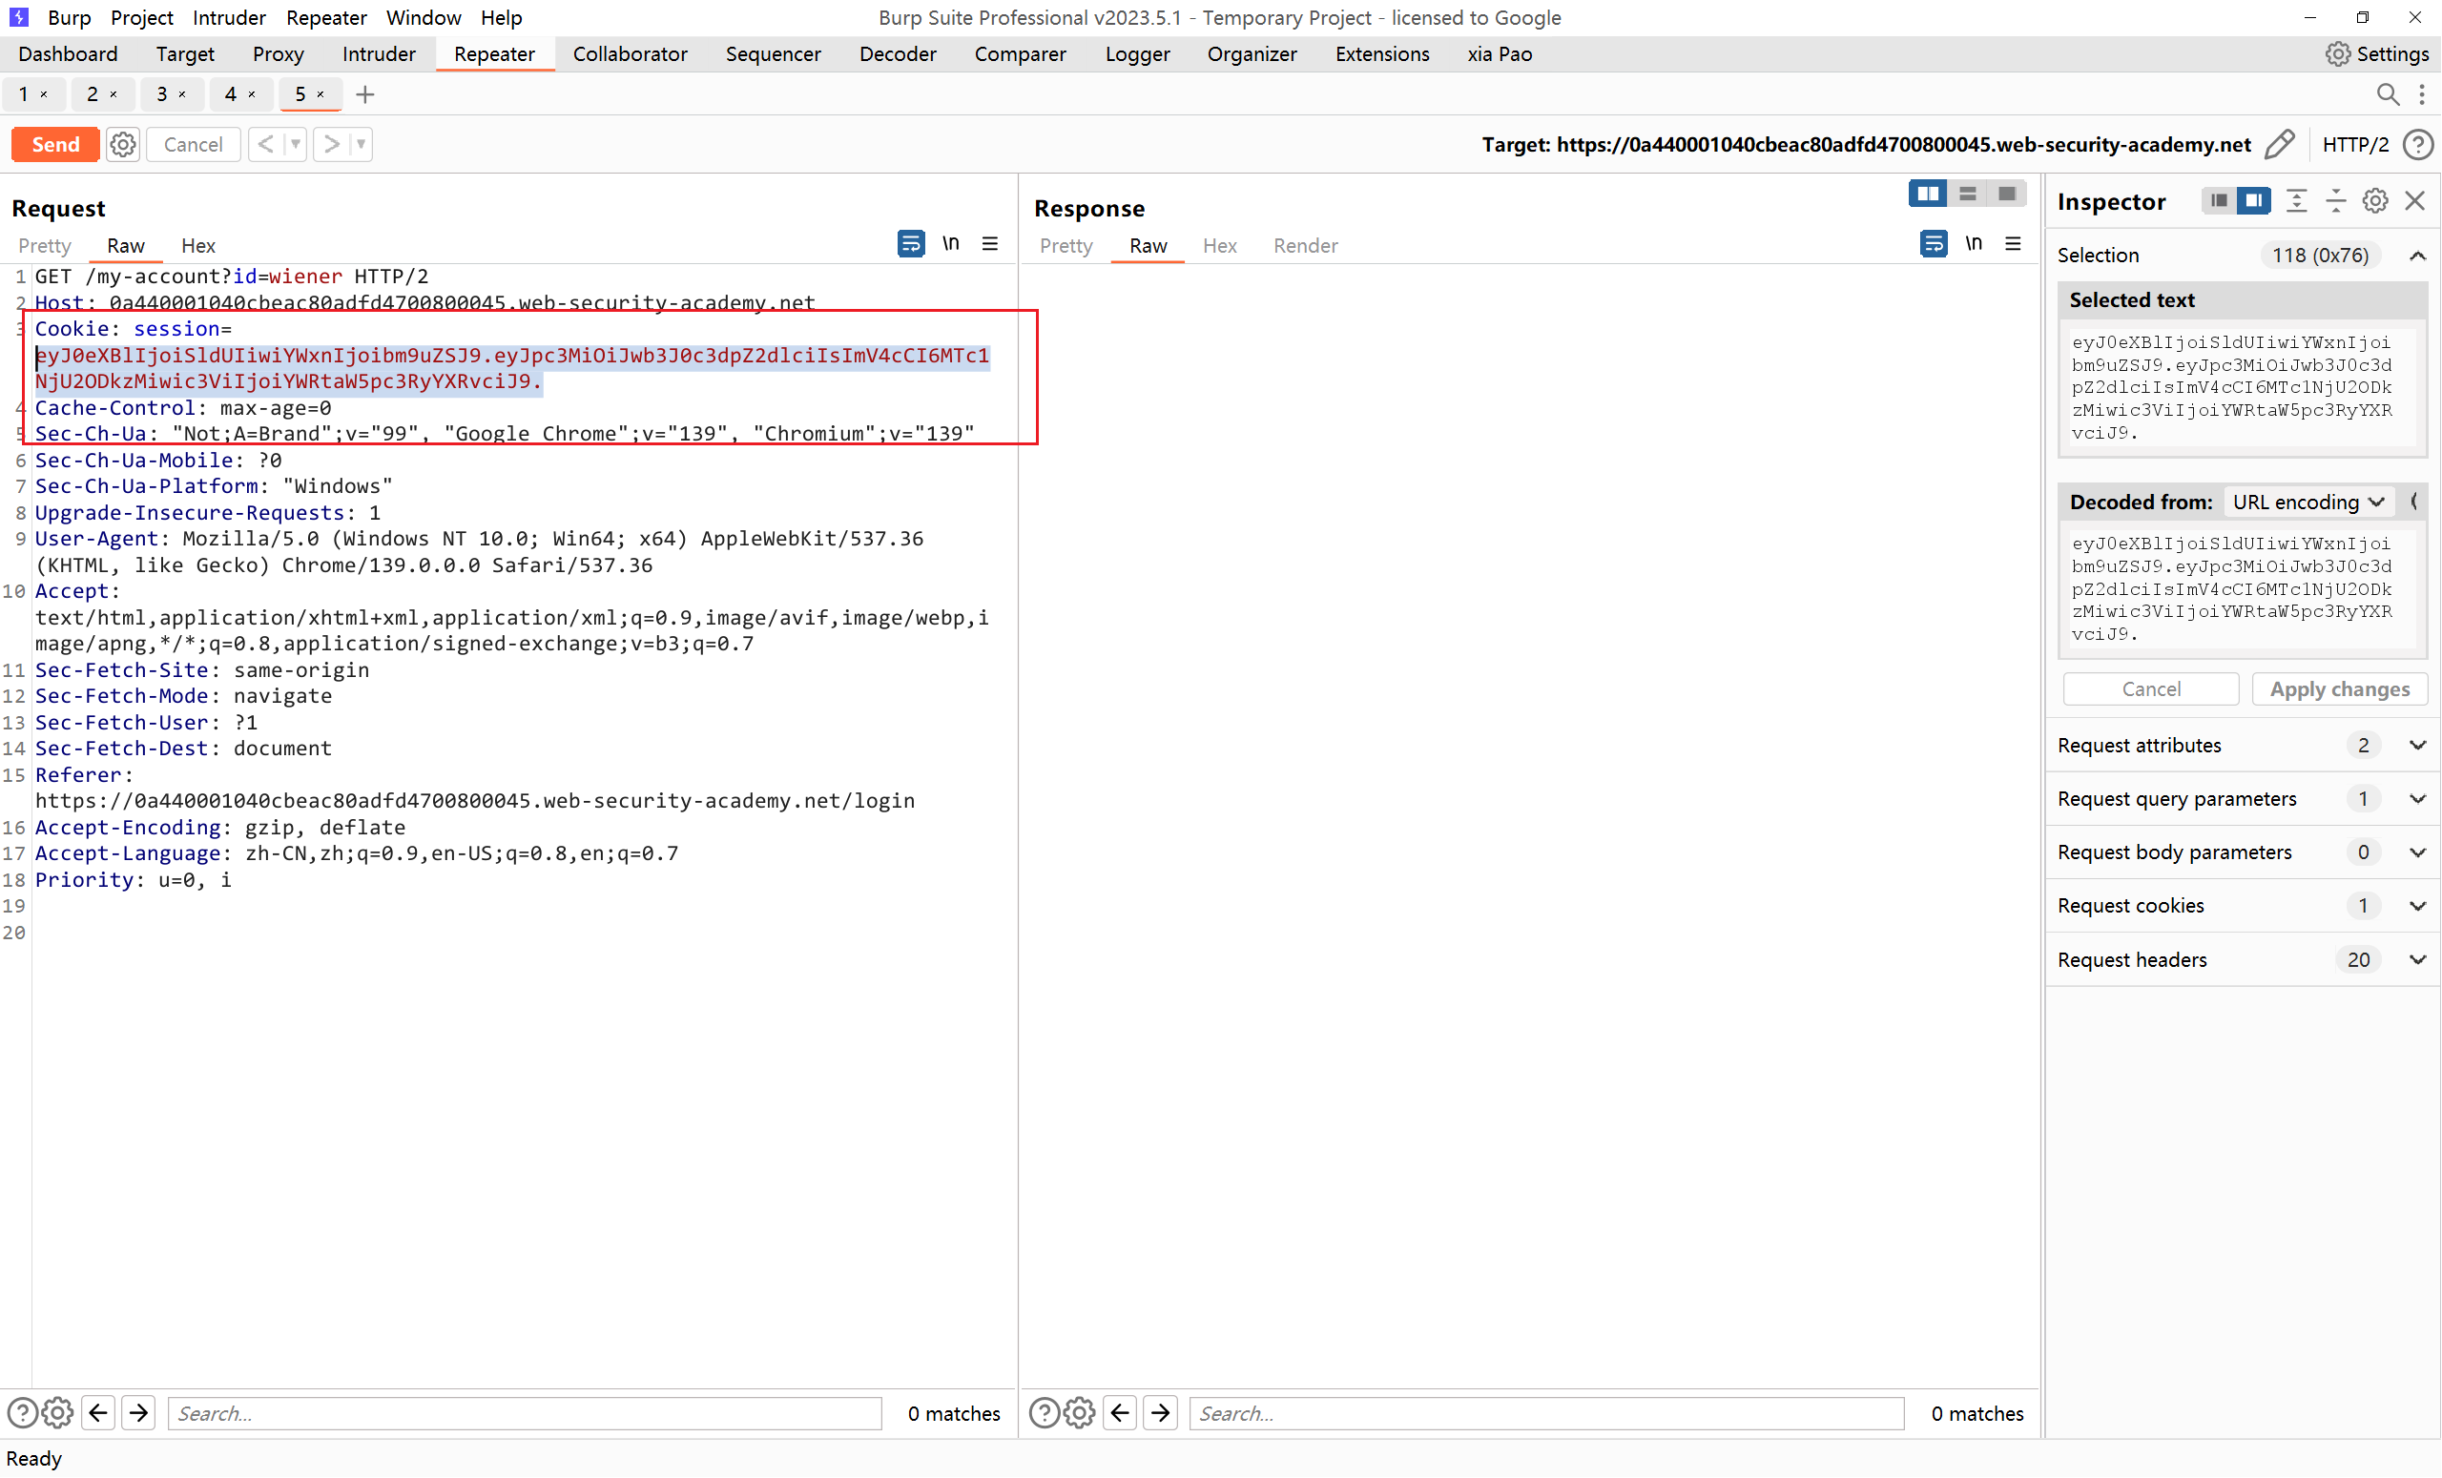Expand Request headers section
2442x1478 pixels.
tap(2417, 959)
